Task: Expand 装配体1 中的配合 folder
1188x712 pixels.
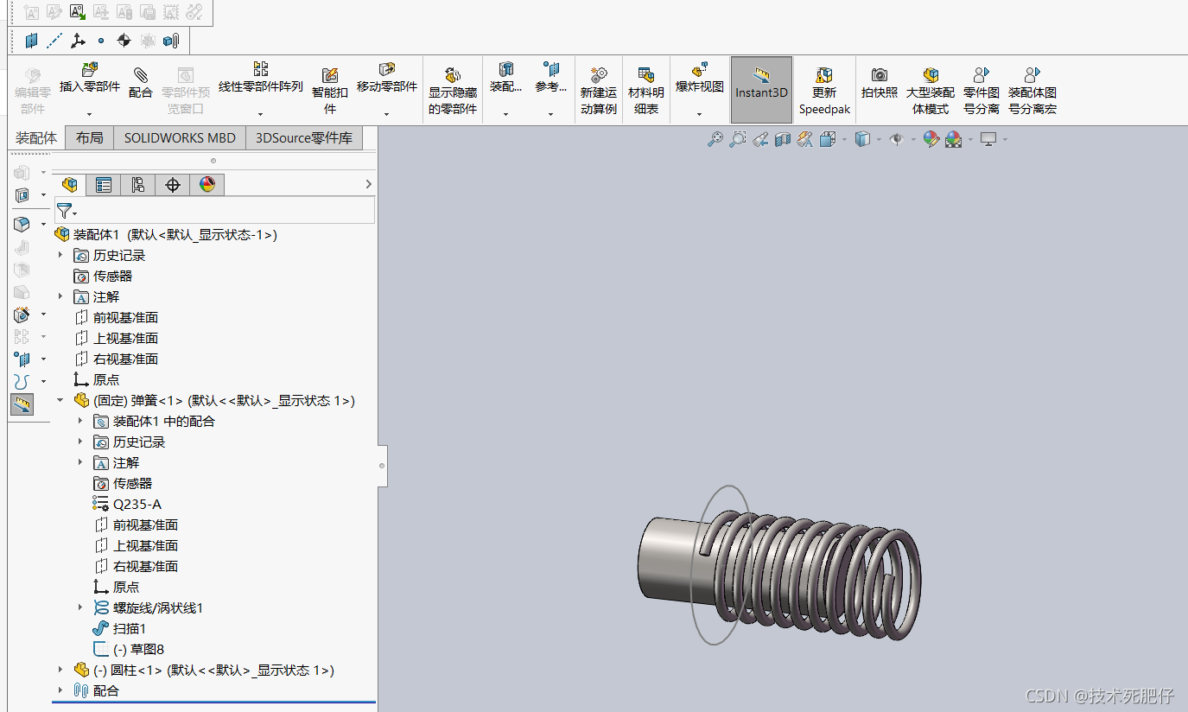Action: [x=80, y=421]
